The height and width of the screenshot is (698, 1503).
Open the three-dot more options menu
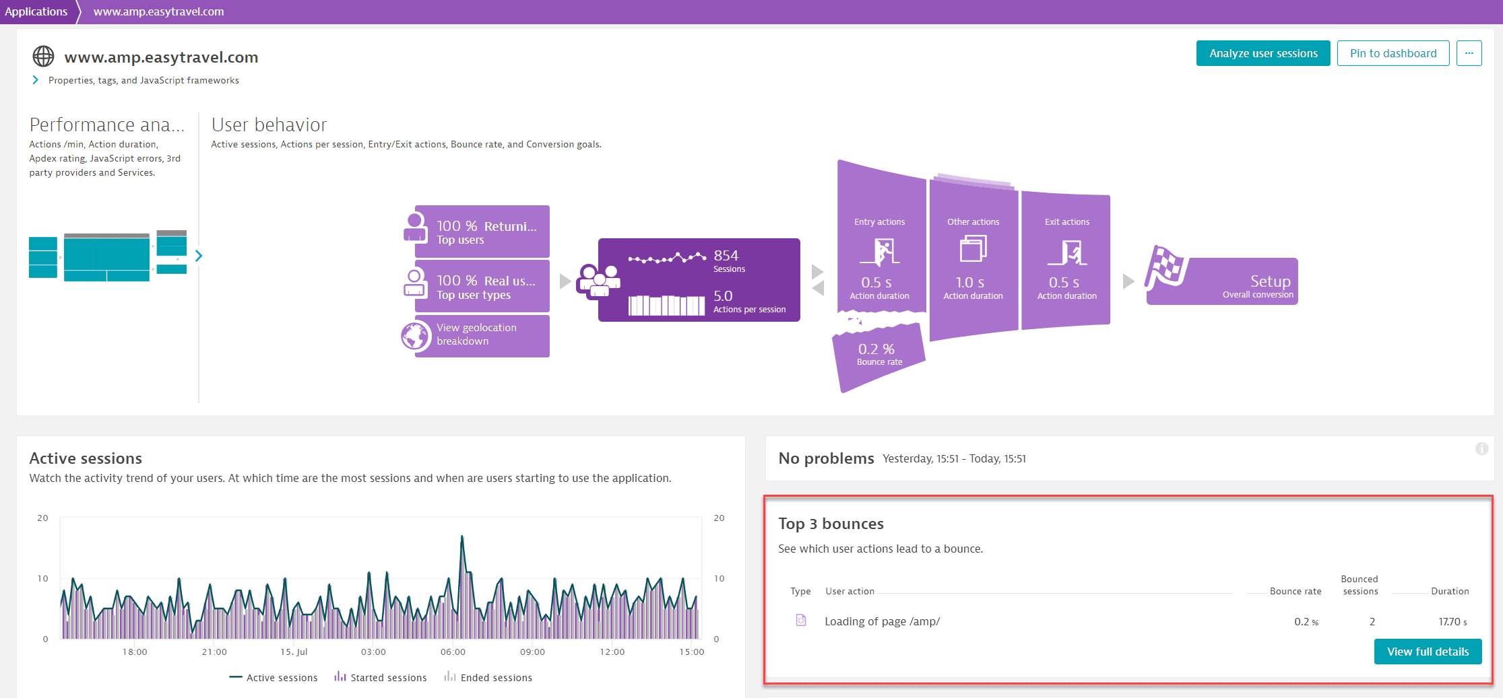click(1469, 53)
